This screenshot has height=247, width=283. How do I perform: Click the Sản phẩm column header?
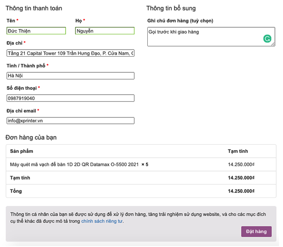(x=21, y=151)
